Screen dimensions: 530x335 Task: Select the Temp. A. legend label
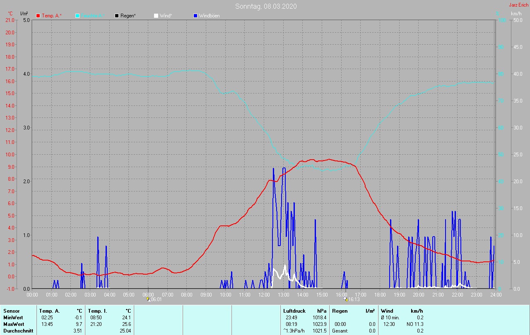click(x=51, y=16)
